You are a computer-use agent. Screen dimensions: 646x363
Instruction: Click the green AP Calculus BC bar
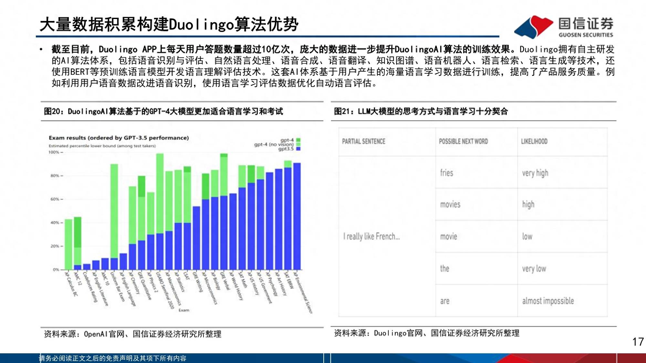[x=68, y=244]
